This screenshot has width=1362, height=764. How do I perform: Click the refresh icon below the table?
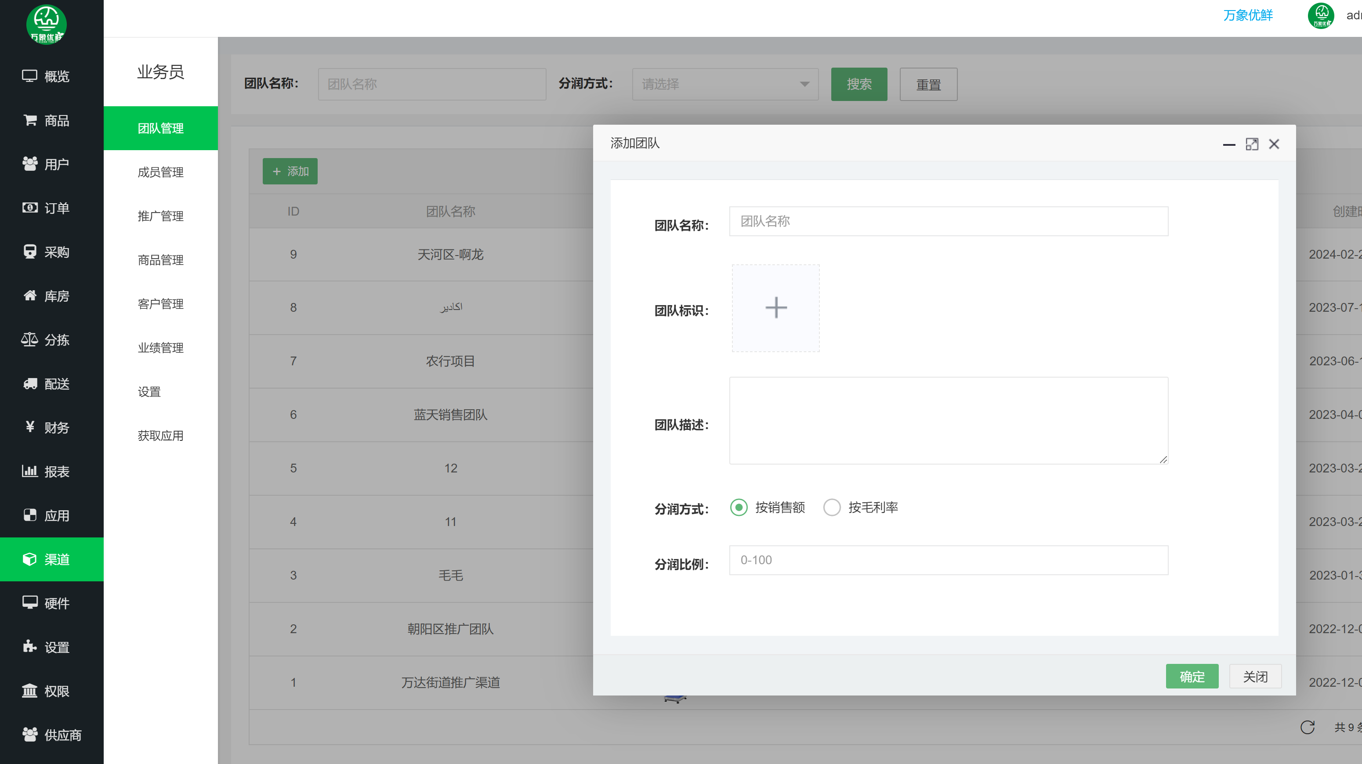(1307, 728)
